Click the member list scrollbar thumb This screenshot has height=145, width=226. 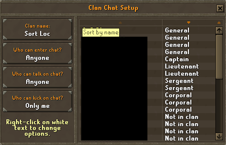pyautogui.click(x=219, y=57)
